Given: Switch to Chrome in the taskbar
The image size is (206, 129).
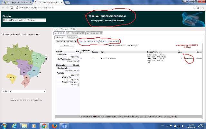Looking at the screenshot, I should coord(44,126).
